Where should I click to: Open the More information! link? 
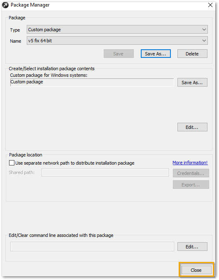click(190, 163)
